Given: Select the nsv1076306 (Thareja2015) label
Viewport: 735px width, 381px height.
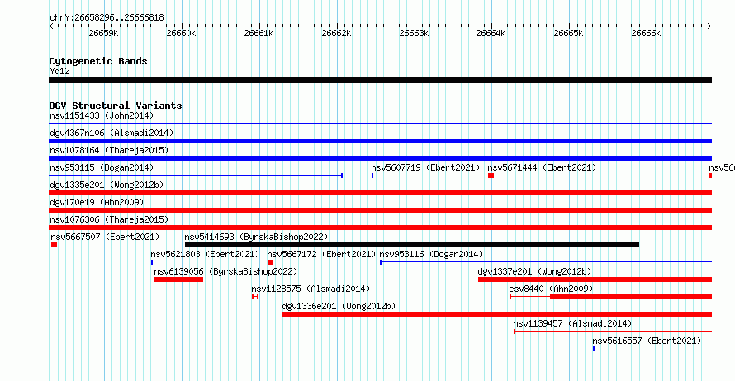Looking at the screenshot, I should point(109,219).
